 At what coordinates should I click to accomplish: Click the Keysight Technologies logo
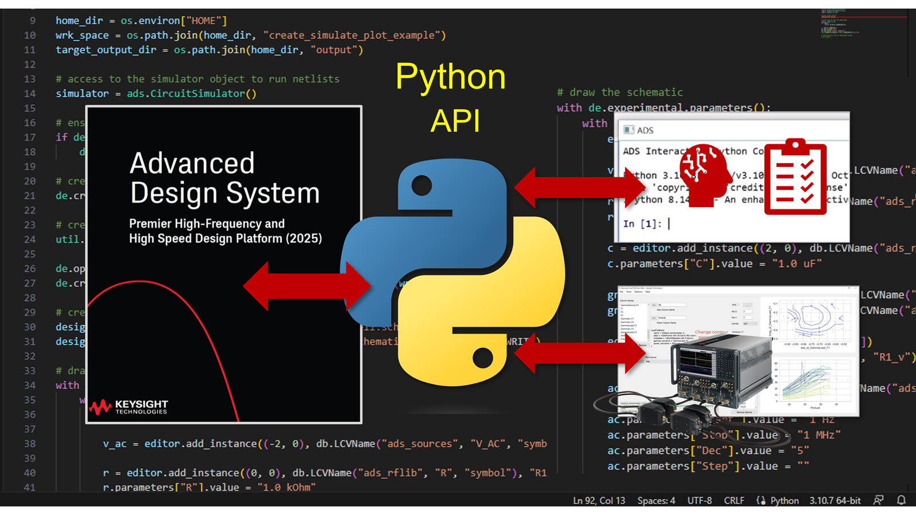(129, 407)
